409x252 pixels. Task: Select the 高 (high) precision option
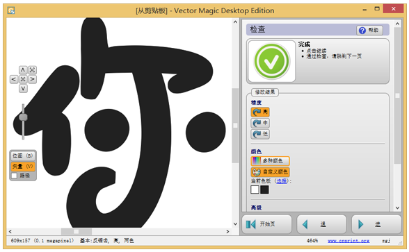(x=260, y=112)
